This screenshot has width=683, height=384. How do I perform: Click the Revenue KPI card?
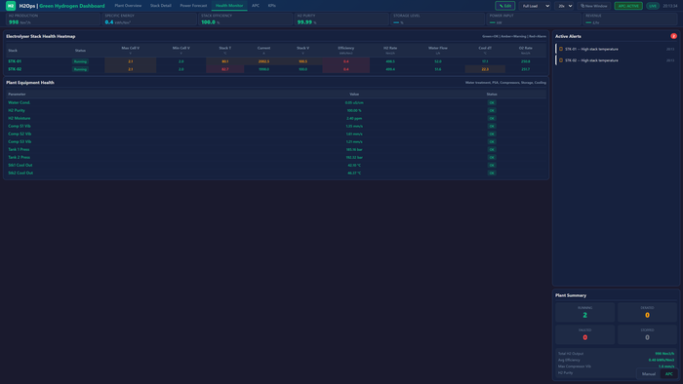pyautogui.click(x=630, y=19)
